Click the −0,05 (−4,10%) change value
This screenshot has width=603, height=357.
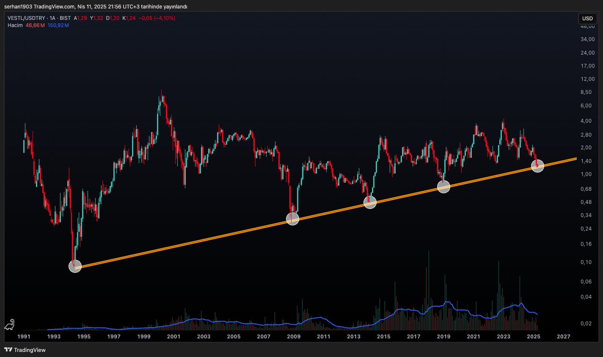[157, 18]
